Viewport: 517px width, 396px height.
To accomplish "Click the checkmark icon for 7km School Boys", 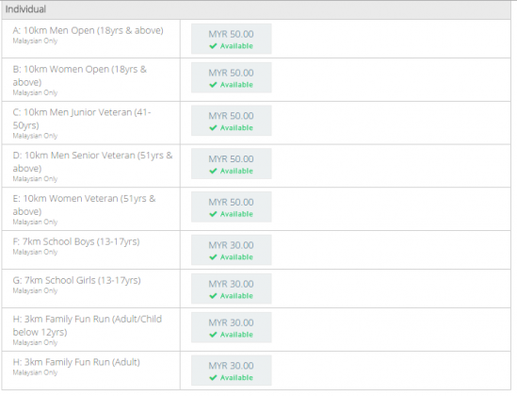I will pyautogui.click(x=213, y=257).
